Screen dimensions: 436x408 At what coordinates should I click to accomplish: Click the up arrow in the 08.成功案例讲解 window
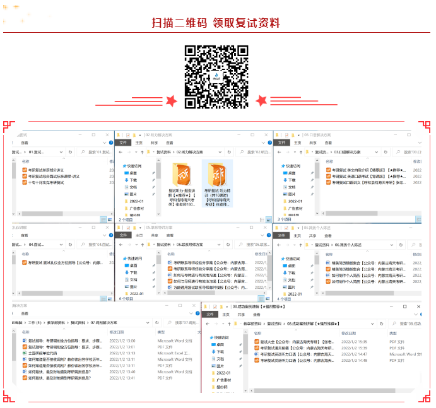click(229, 323)
